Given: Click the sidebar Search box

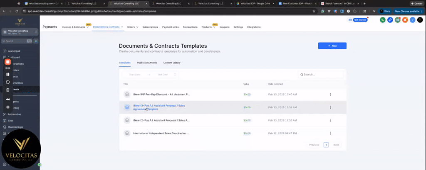Looking at the screenshot, I should pos(17,41).
